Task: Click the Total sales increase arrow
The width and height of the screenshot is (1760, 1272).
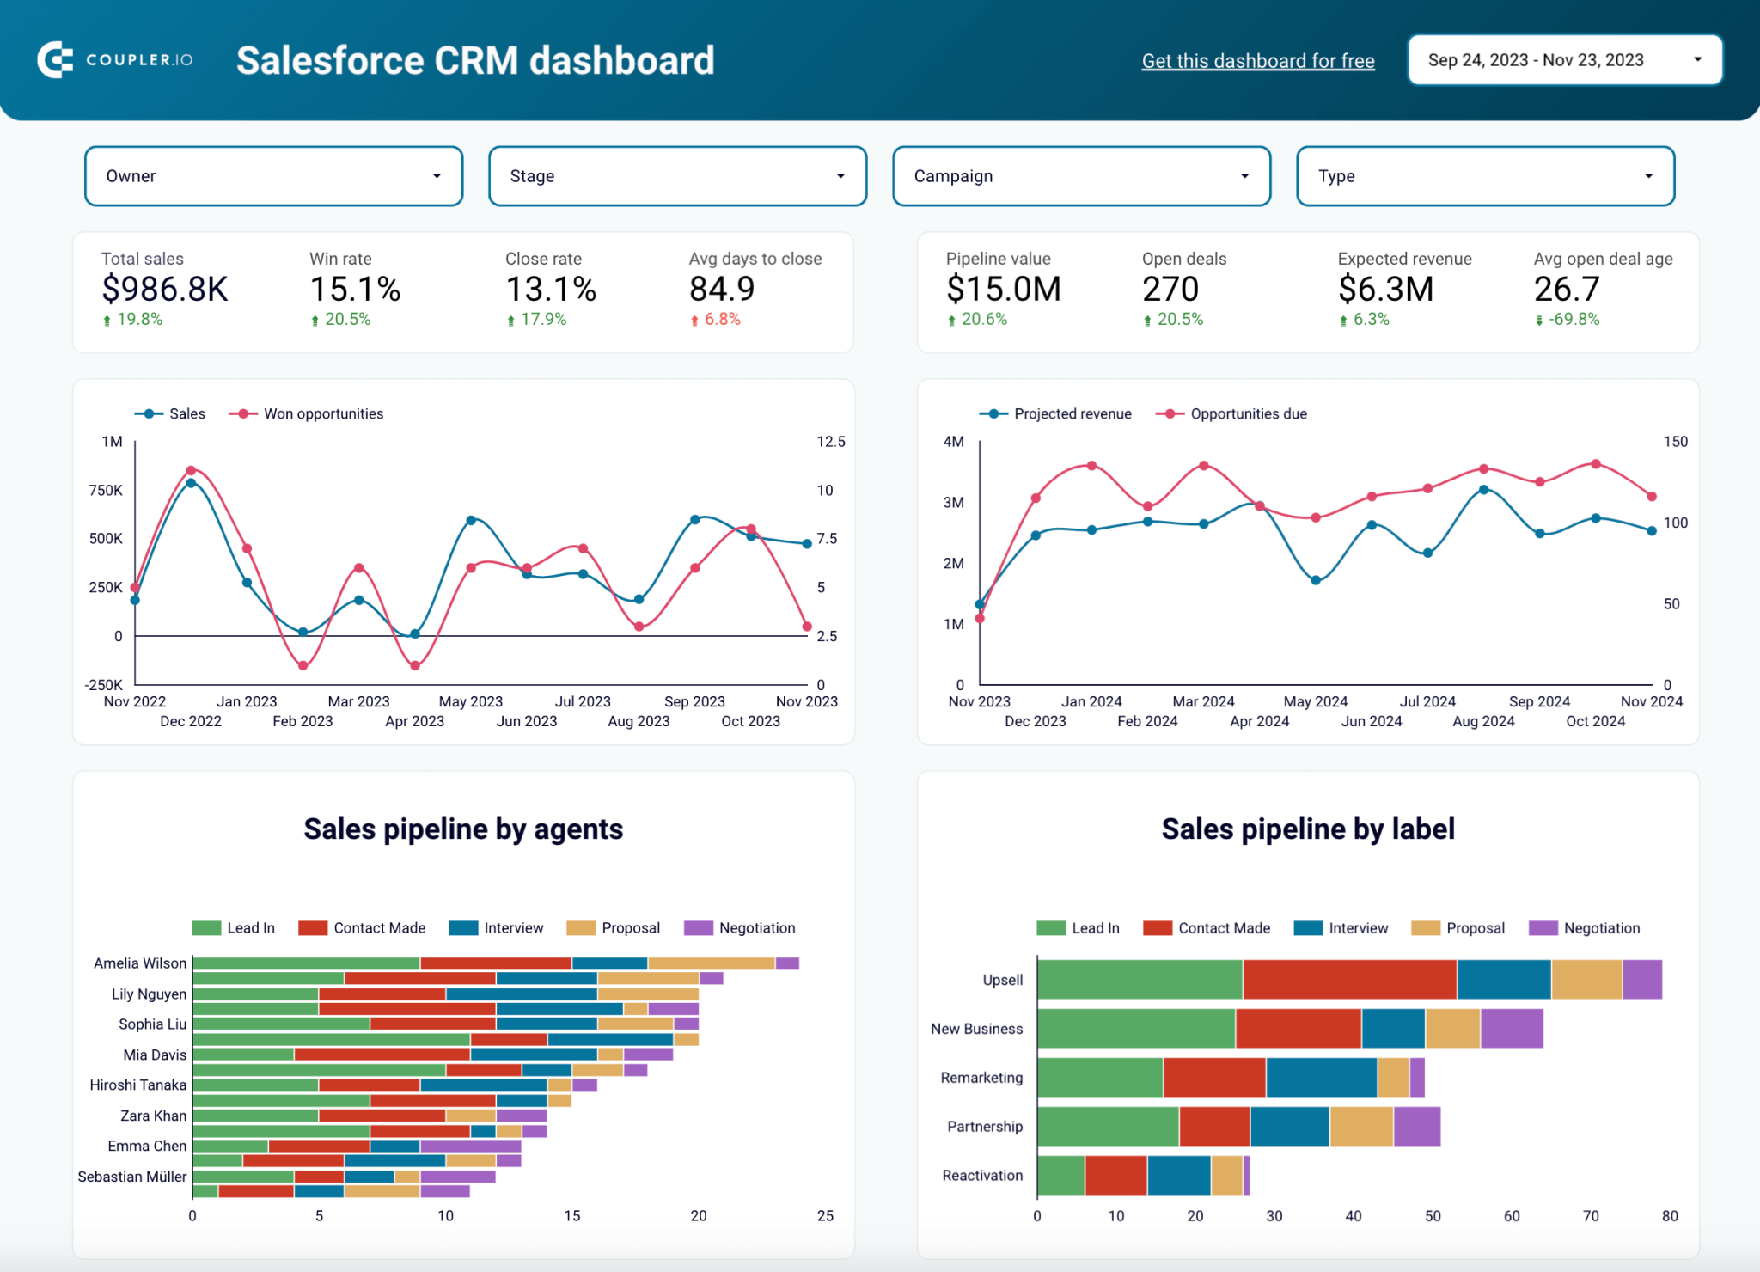Action: (107, 319)
